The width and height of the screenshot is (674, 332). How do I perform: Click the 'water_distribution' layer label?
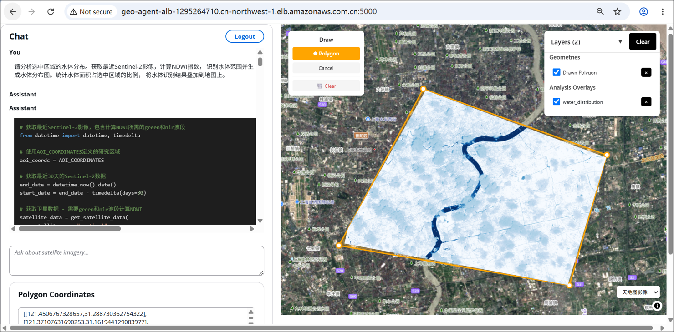[583, 102]
